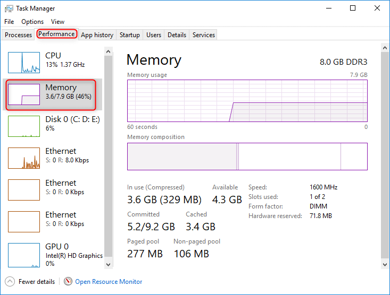Show the Details tab
This screenshot has width=390, height=295.
tap(177, 35)
